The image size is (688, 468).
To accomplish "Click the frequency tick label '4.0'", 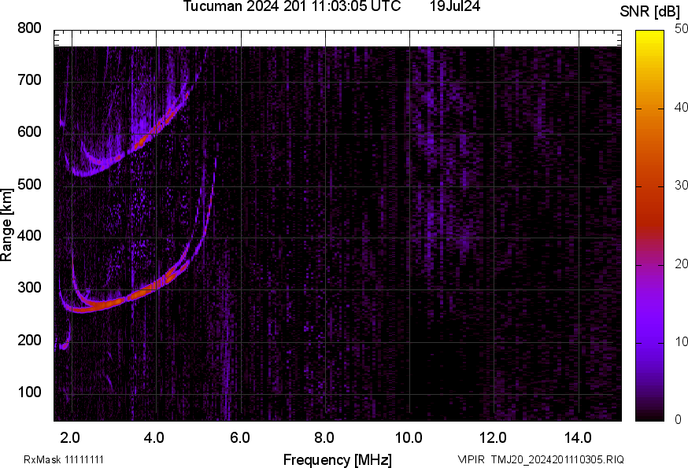I will point(154,438).
